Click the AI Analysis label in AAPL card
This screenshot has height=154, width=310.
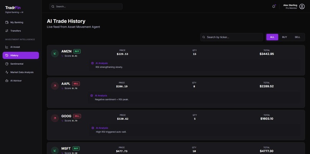[101, 95]
